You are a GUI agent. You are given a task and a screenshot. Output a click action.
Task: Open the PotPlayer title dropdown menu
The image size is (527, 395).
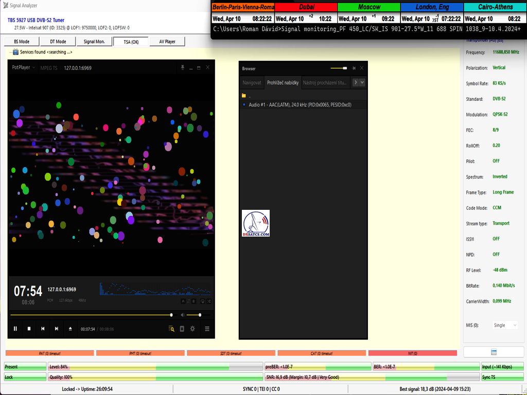(24, 67)
